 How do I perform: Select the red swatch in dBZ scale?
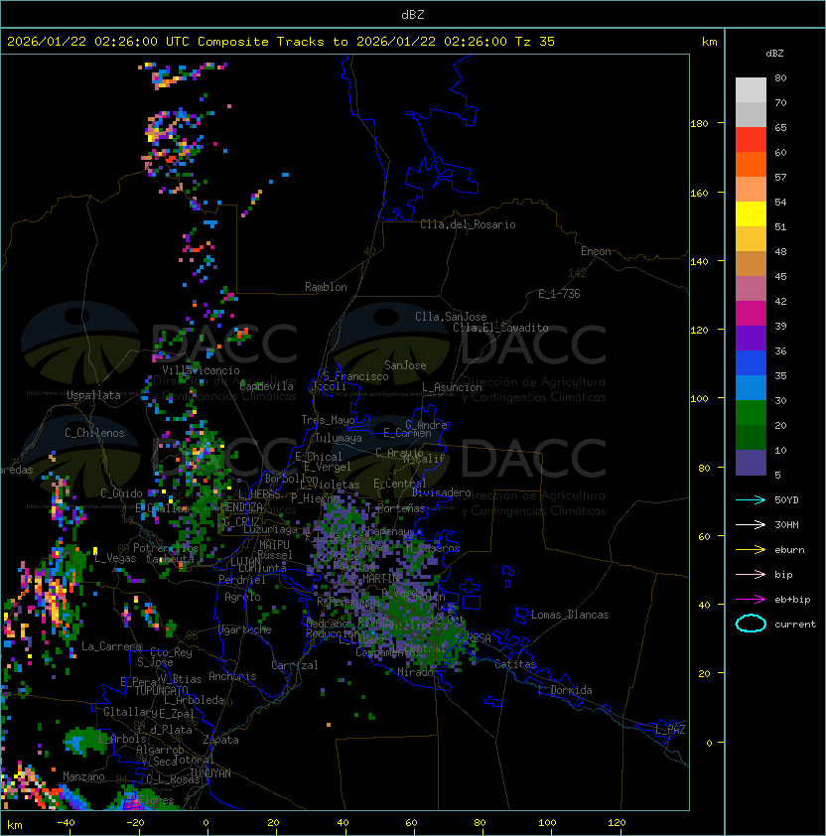tap(751, 140)
